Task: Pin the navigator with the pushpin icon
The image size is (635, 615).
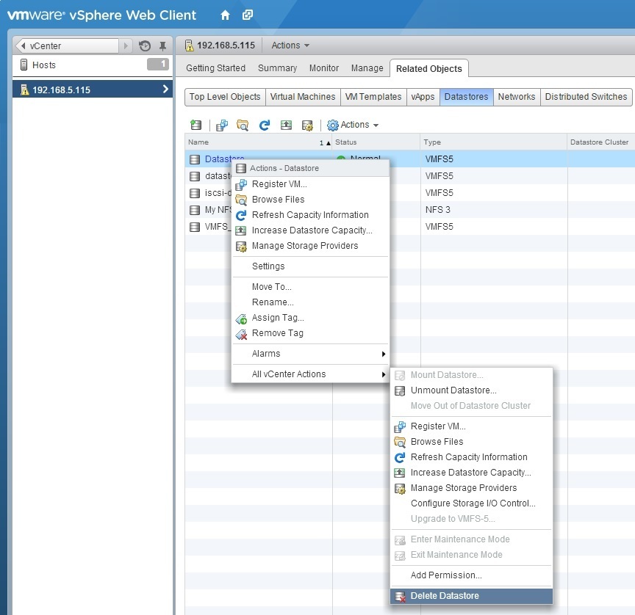Action: coord(163,46)
